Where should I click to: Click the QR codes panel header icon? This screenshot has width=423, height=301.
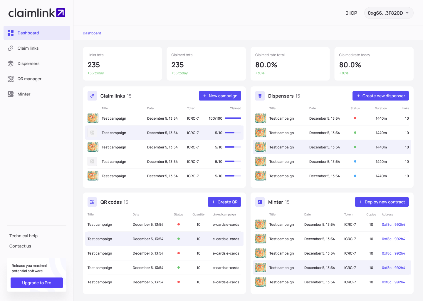(92, 202)
